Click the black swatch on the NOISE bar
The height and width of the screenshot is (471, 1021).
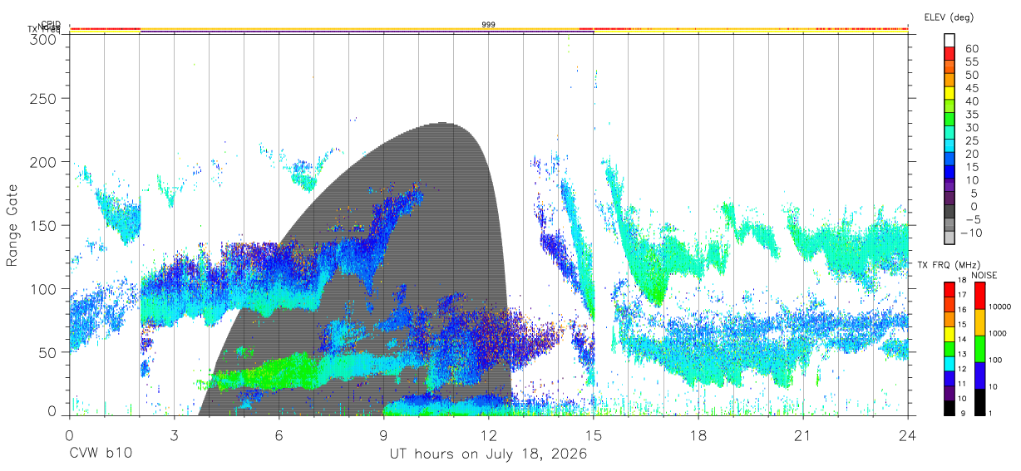click(979, 402)
